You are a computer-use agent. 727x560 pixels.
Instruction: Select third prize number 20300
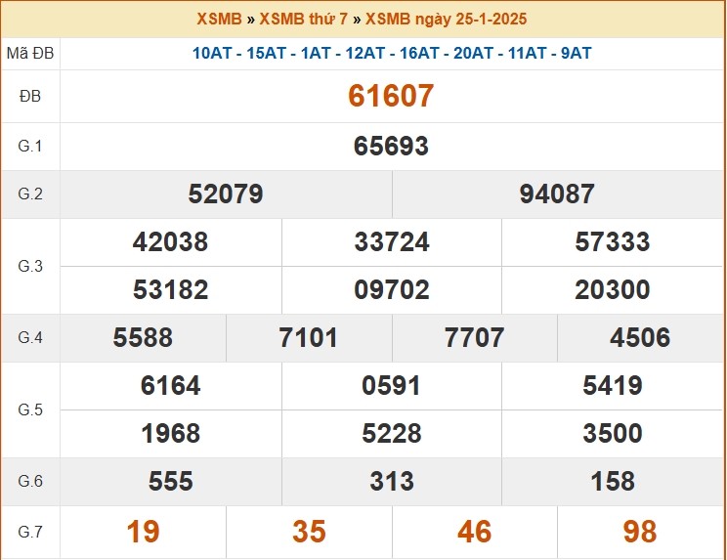(x=613, y=289)
